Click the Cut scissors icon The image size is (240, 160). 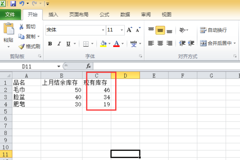tap(21, 27)
